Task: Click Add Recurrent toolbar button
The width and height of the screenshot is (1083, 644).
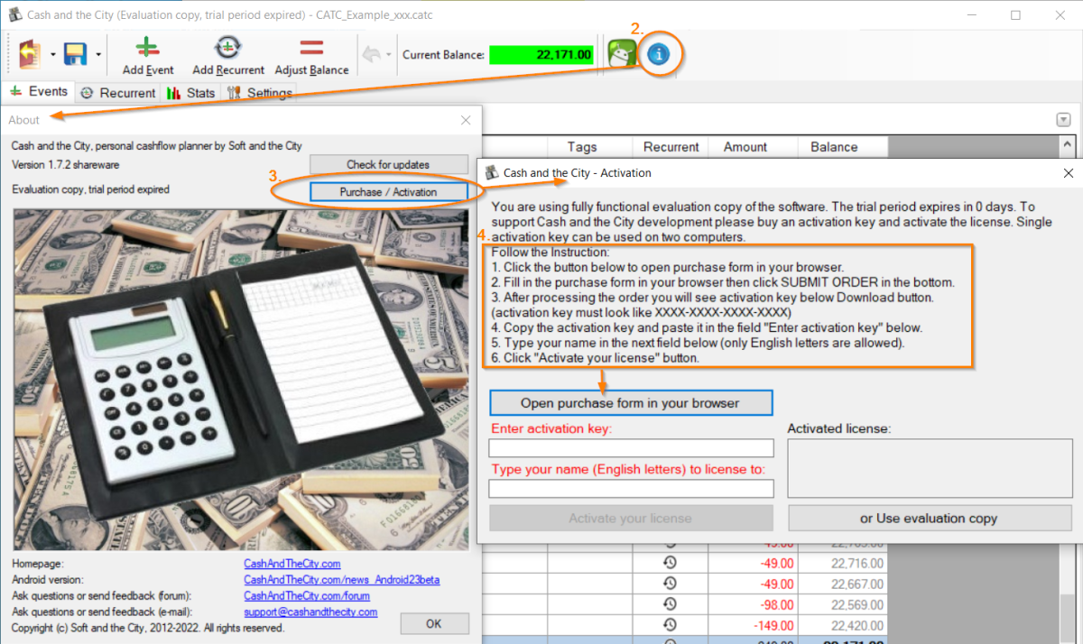Action: 228,56
